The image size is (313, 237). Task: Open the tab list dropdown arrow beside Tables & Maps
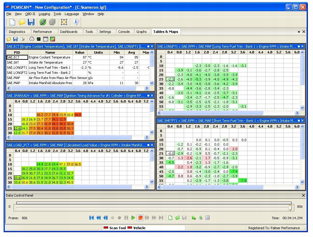[x=299, y=32]
